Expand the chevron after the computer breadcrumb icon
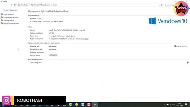190x107 pixels. 17,5
